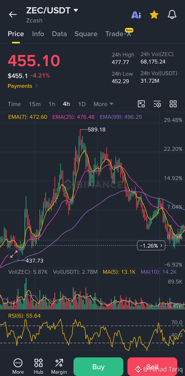Screen dimensions: 185x376
Task: Expand the ZEC/USDT pair selector arrow
Action: [76, 11]
